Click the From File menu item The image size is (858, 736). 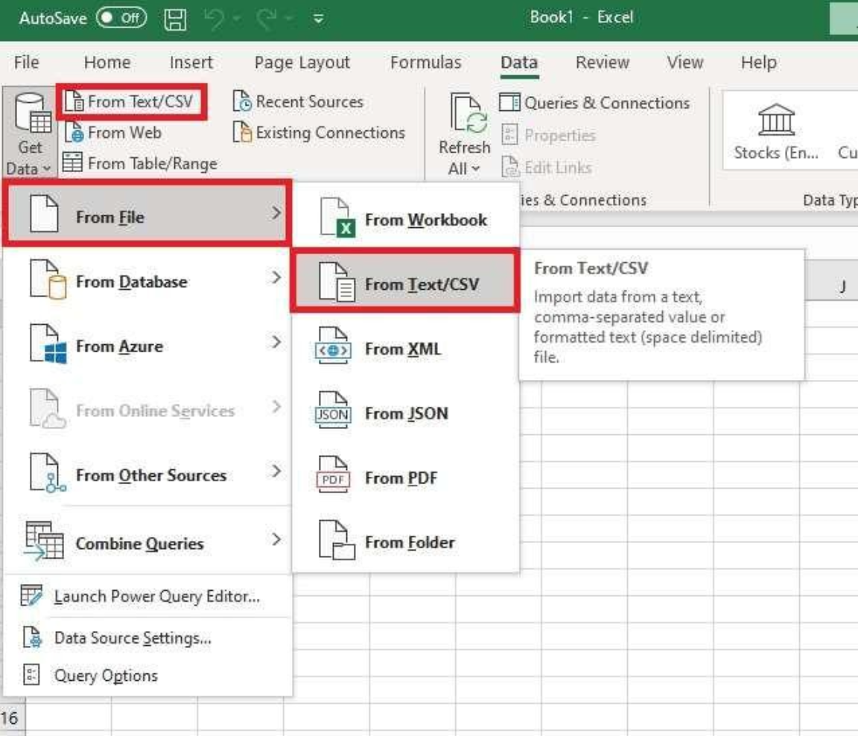147,213
